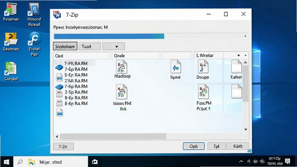The width and height of the screenshot is (297, 167).
Task: Click the vertical scrollbar down arrow
Action: pyautogui.click(x=246, y=130)
